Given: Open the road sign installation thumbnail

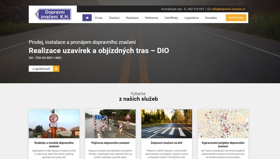Looking at the screenshot, I should (54, 124).
